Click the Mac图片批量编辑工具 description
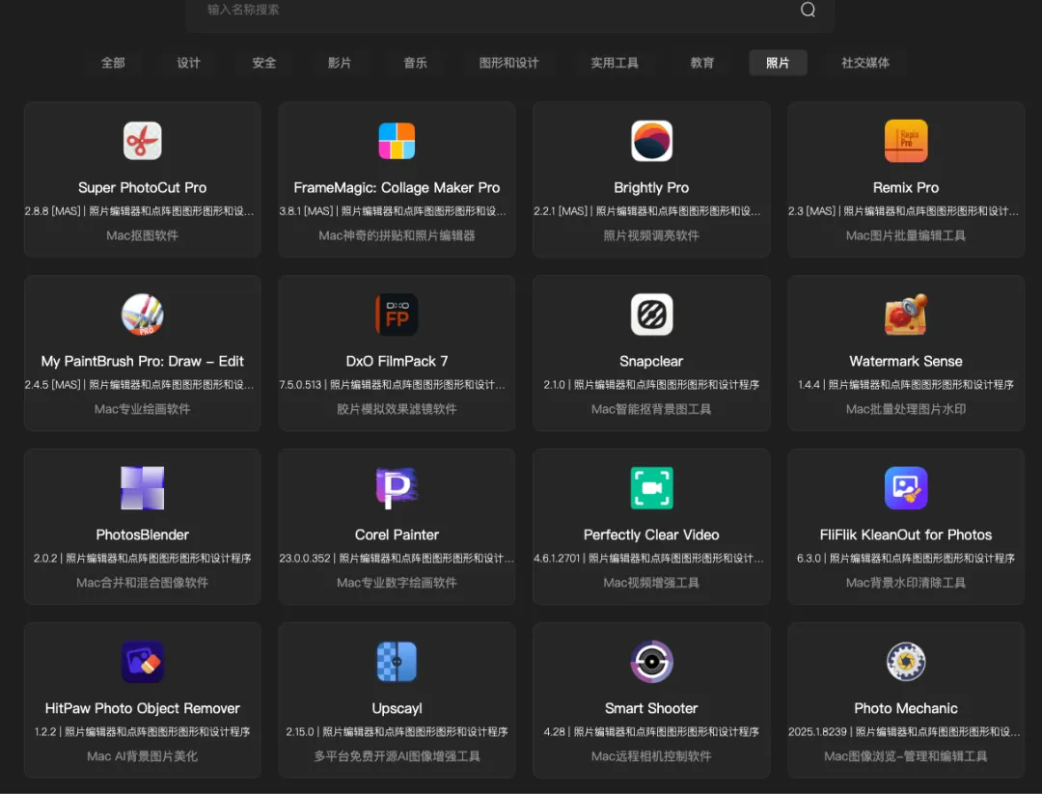This screenshot has height=794, width=1042. [x=906, y=235]
